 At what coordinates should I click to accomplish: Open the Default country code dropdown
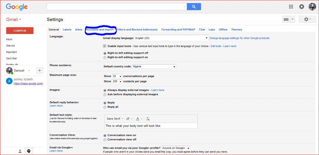[154, 66]
